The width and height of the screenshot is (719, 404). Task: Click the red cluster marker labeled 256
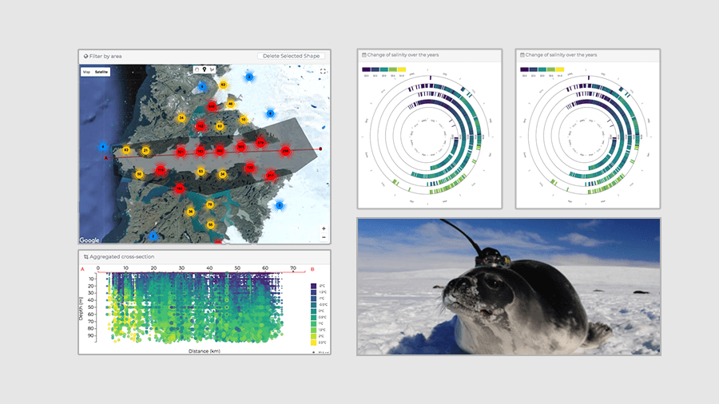[286, 151]
